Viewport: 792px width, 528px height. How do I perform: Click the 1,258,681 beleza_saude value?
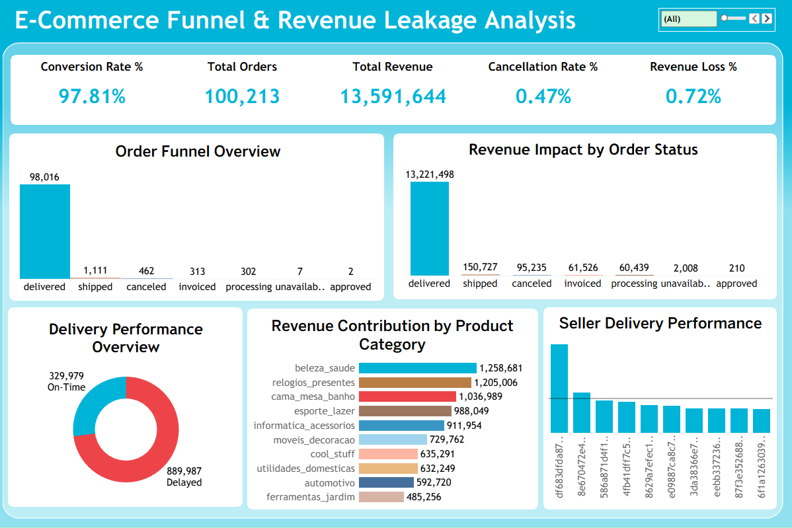click(501, 368)
